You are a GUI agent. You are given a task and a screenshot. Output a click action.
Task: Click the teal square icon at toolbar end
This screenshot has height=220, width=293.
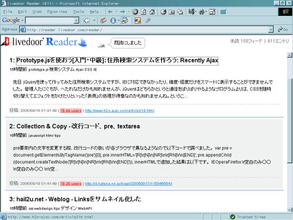[x=223, y=12]
